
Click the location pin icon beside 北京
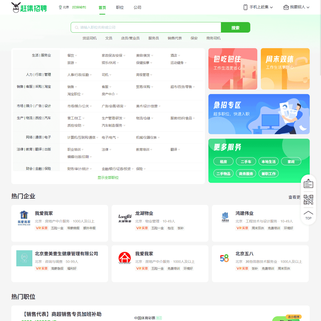(60, 7)
